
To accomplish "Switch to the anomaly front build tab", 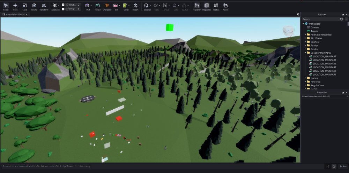I will coord(14,14).
